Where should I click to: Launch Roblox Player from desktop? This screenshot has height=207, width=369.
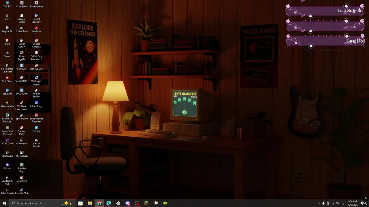click(x=36, y=104)
